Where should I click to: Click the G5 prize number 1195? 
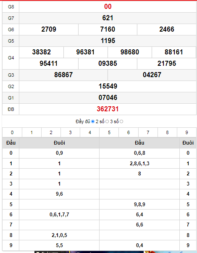click(x=108, y=40)
